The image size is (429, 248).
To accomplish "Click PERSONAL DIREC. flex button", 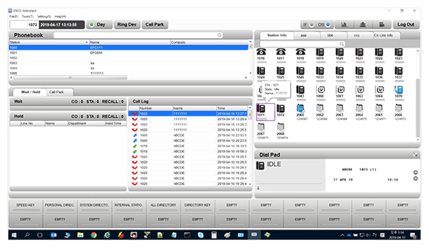I will (x=60, y=206).
